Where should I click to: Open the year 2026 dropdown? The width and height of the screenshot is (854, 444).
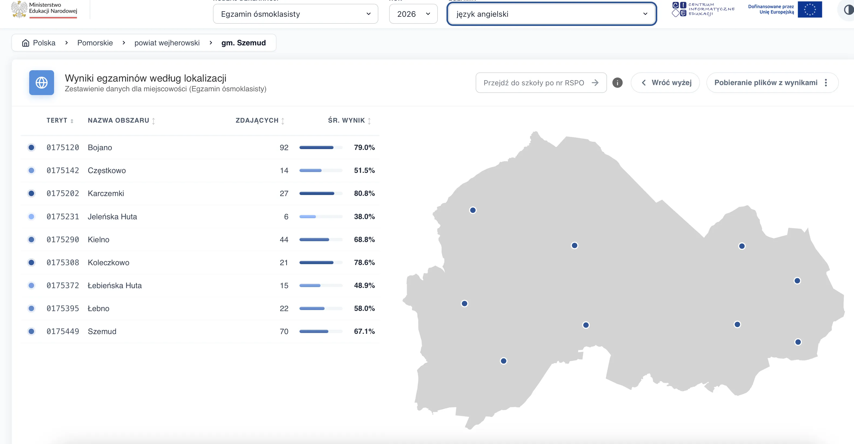coord(413,14)
